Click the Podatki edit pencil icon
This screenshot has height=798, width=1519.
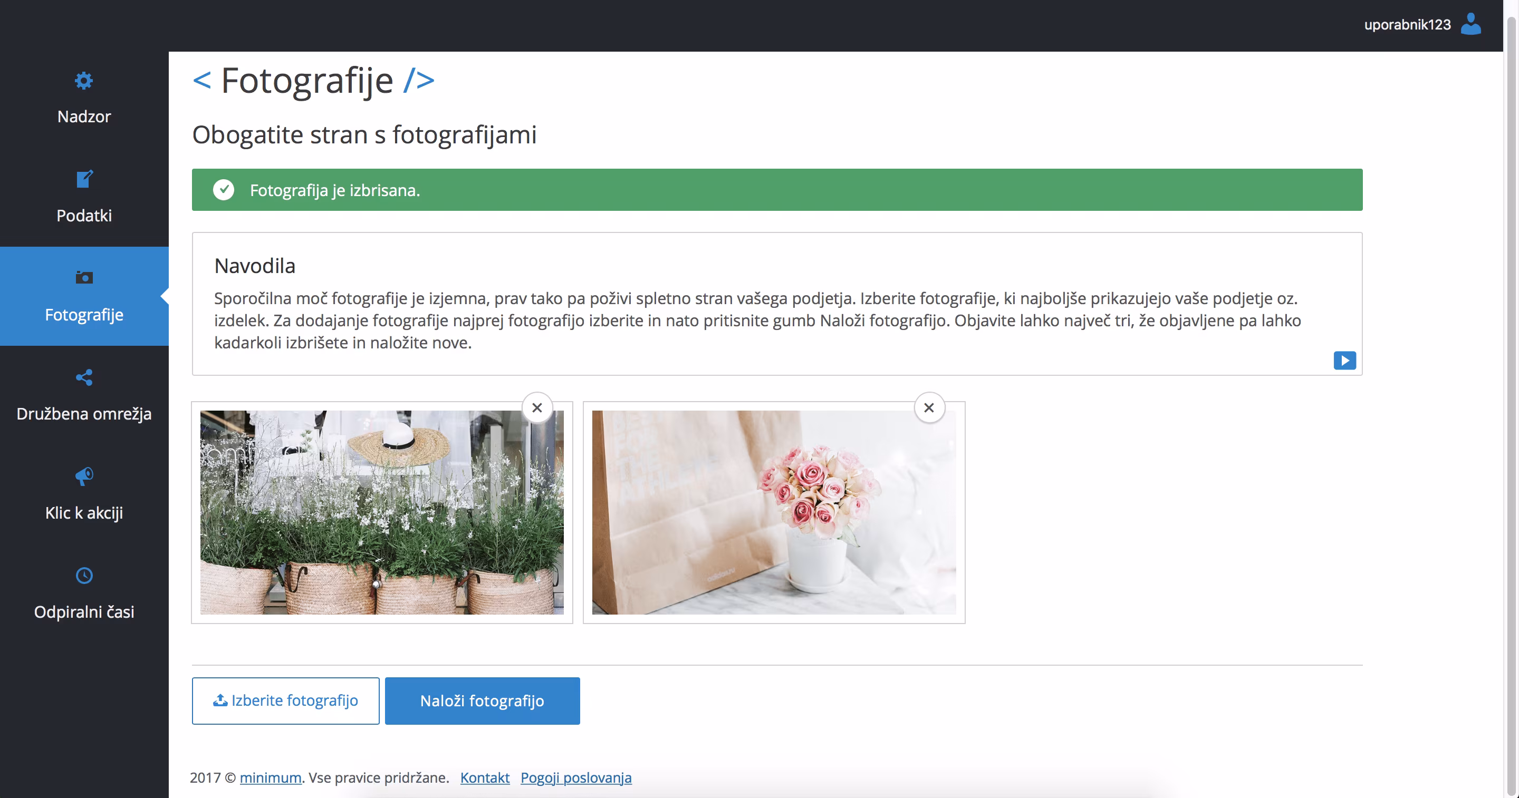pos(84,179)
